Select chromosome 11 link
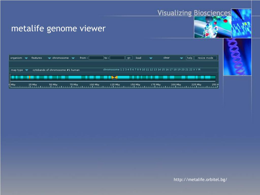 point(148,70)
